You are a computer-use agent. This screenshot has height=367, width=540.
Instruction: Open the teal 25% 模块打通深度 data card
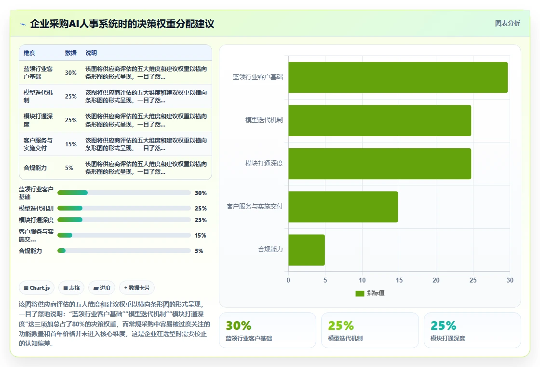[x=472, y=330]
